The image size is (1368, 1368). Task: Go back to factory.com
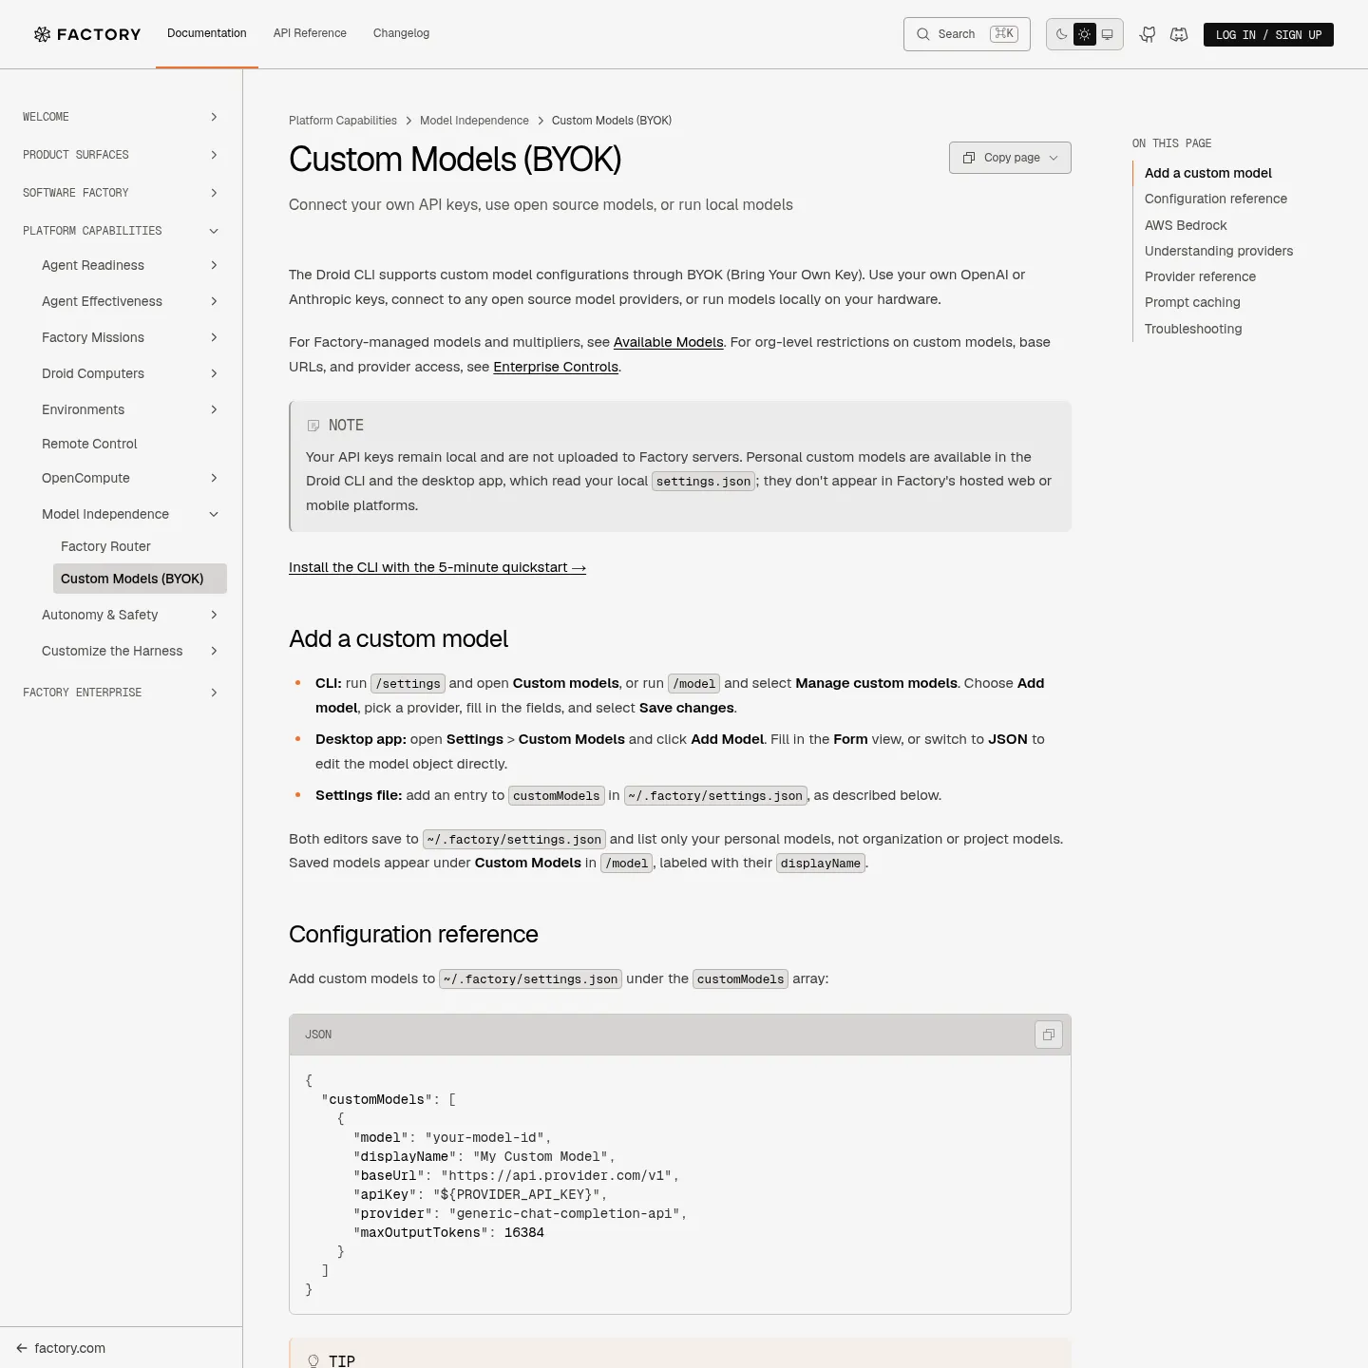(61, 1348)
